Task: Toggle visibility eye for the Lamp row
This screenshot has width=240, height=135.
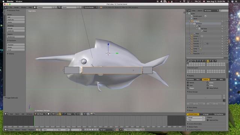Action: 222,48
